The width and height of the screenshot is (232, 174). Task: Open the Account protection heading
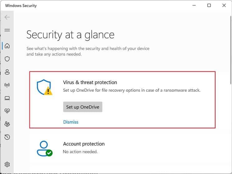click(84, 144)
